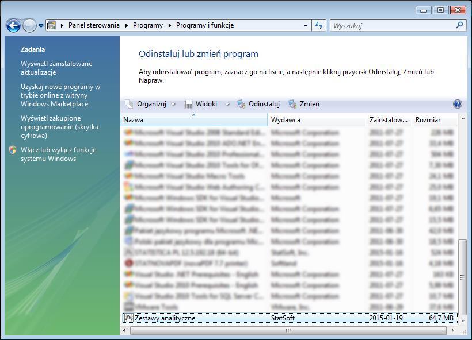
Task: Click the shield icon in tasks pane
Action: [13, 150]
